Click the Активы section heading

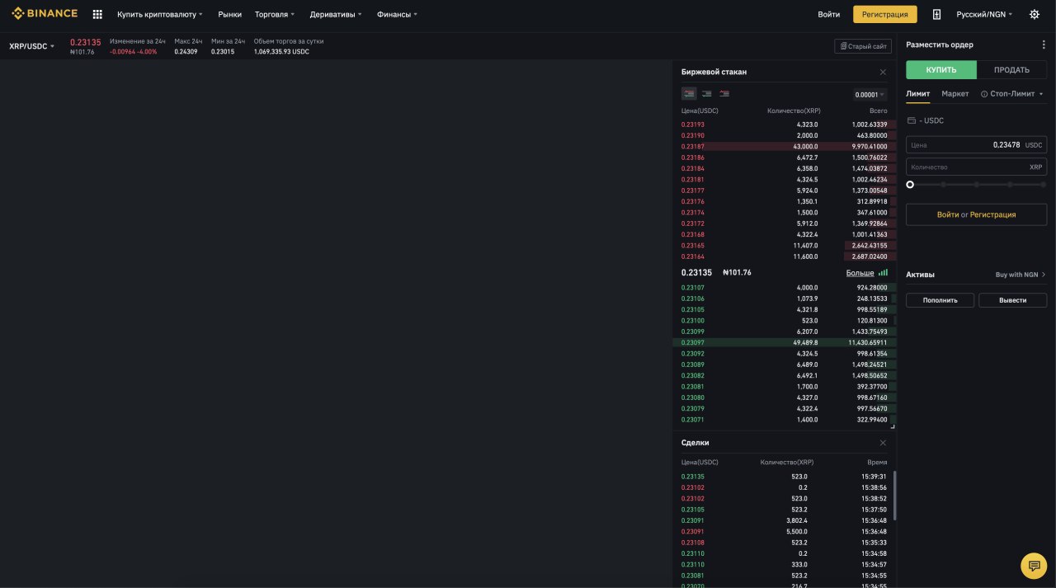tap(920, 275)
